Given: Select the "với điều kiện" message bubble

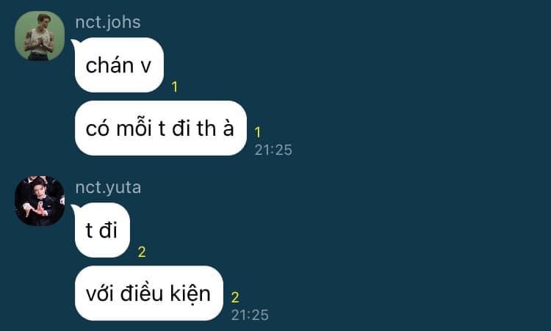Looking at the screenshot, I should click(149, 293).
